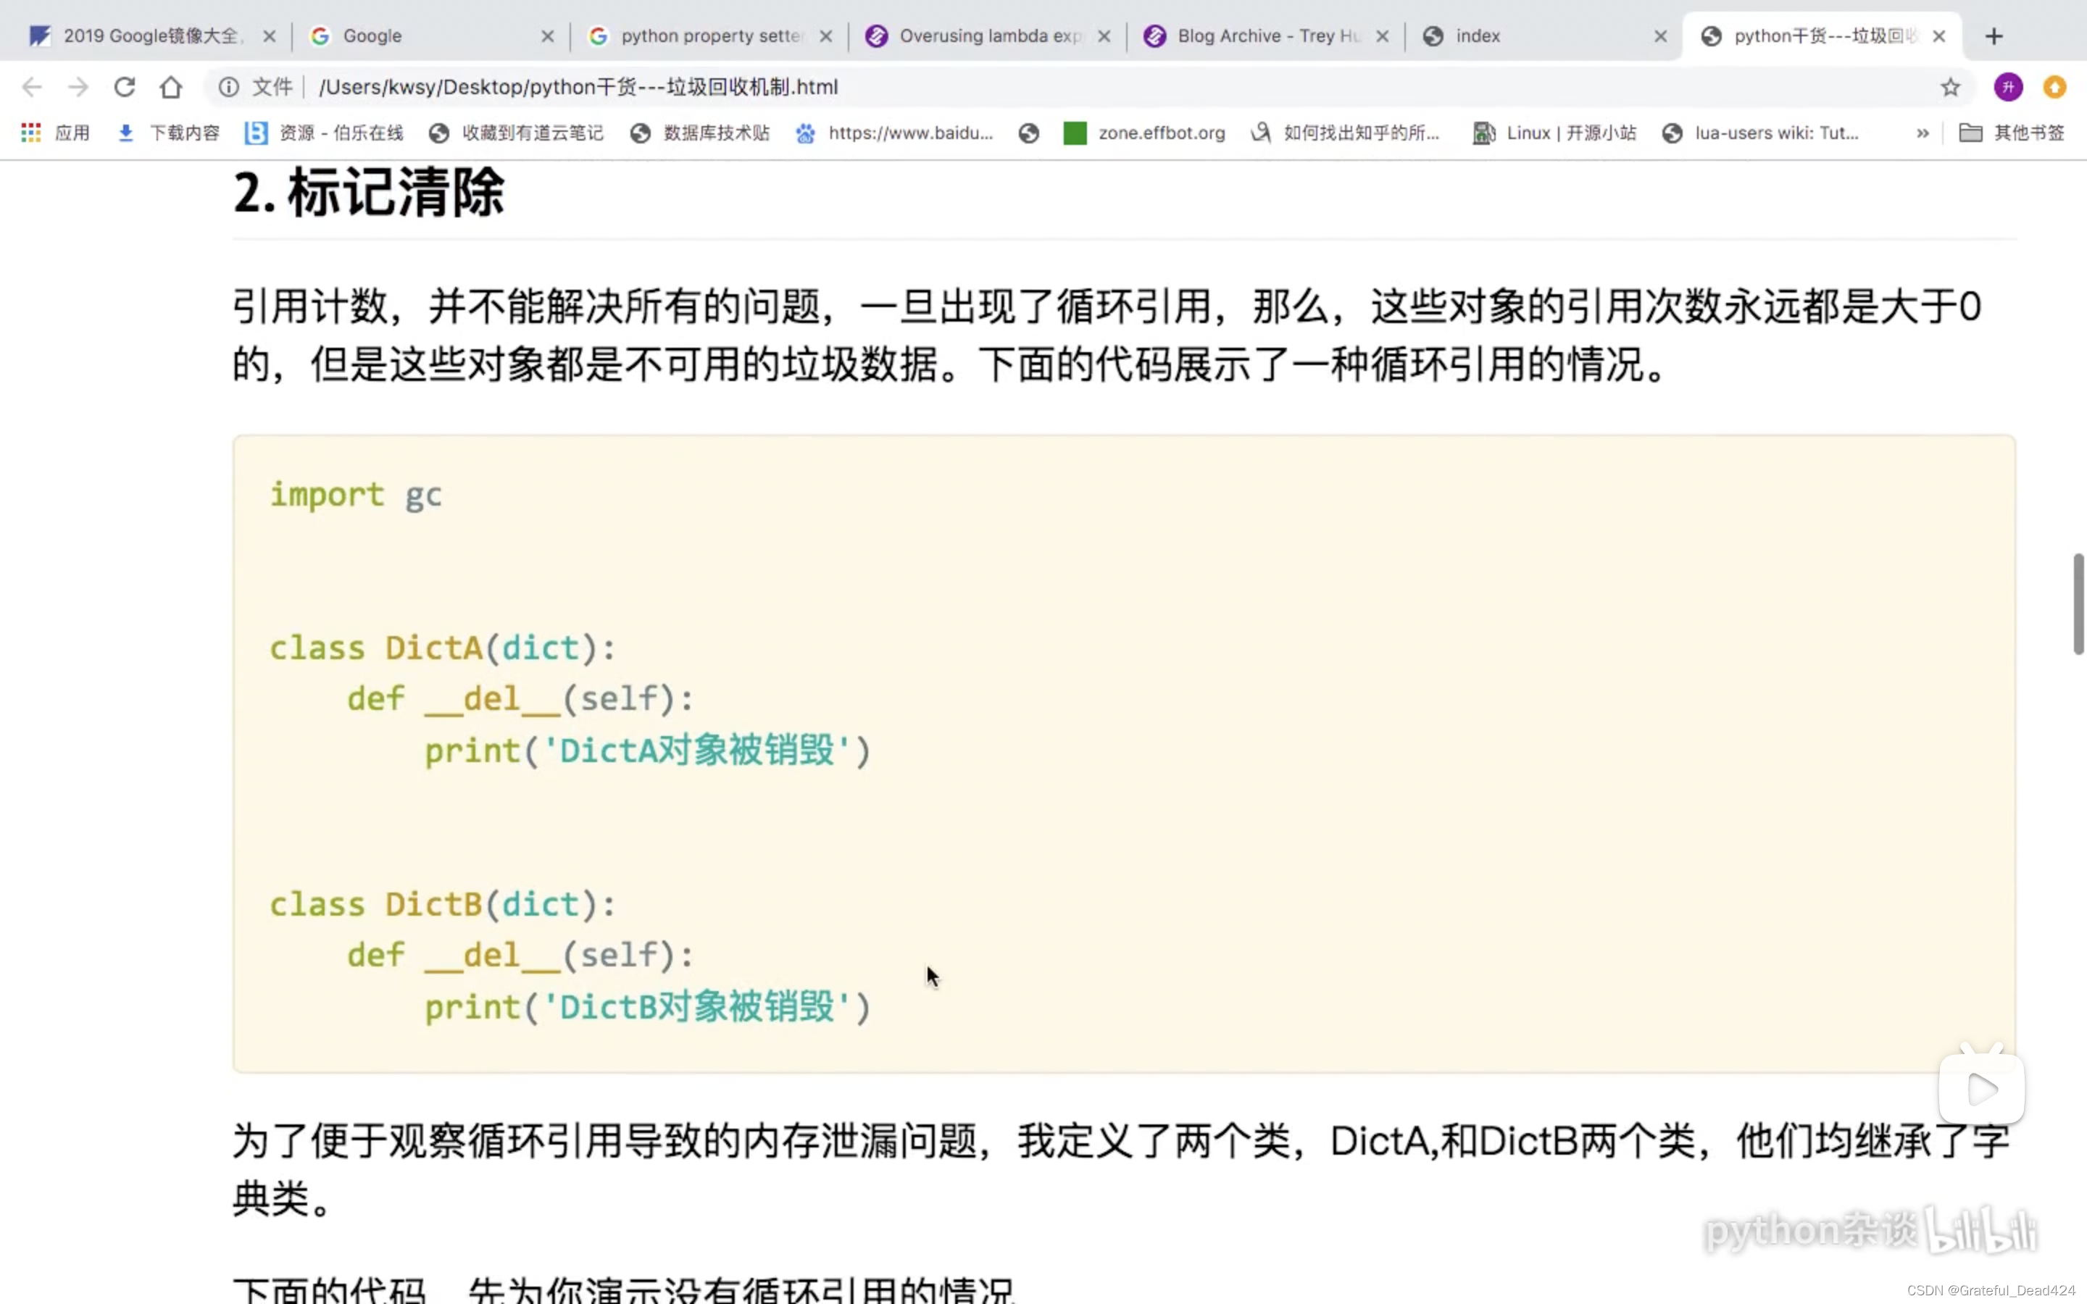Click paragraph starting 为了便于观察
This screenshot has width=2087, height=1304.
tap(1121, 1169)
